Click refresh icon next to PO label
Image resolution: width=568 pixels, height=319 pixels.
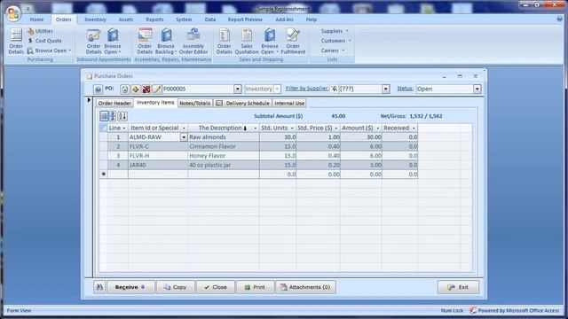pos(124,89)
